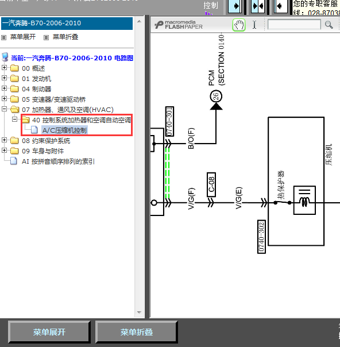The image size is (340, 347).
Task: Open the A/C压缩机控制 page
Action: (x=64, y=130)
